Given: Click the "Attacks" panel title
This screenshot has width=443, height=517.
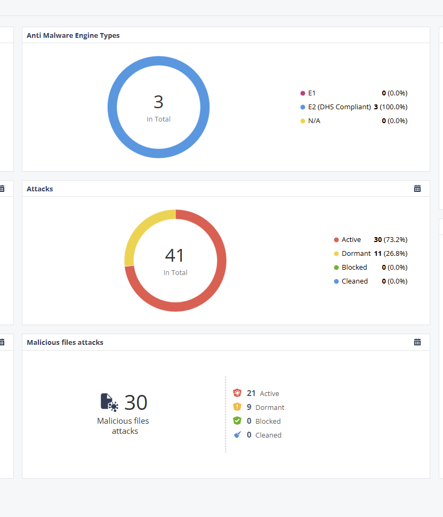Looking at the screenshot, I should (40, 189).
